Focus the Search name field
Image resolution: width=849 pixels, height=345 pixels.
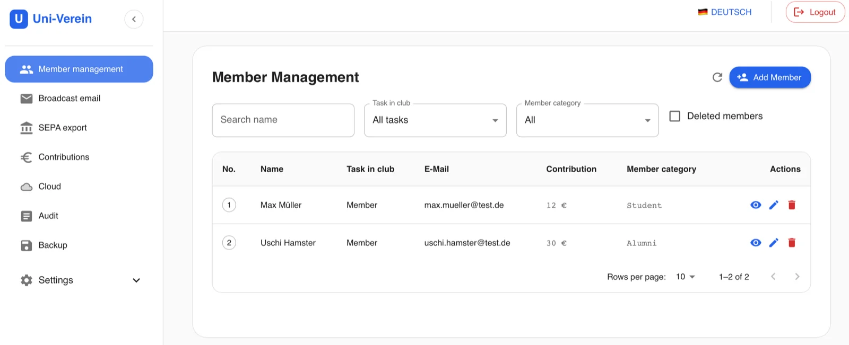click(x=283, y=120)
